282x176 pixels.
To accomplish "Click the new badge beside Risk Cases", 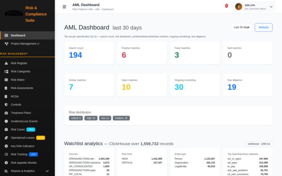I will tap(31, 130).
